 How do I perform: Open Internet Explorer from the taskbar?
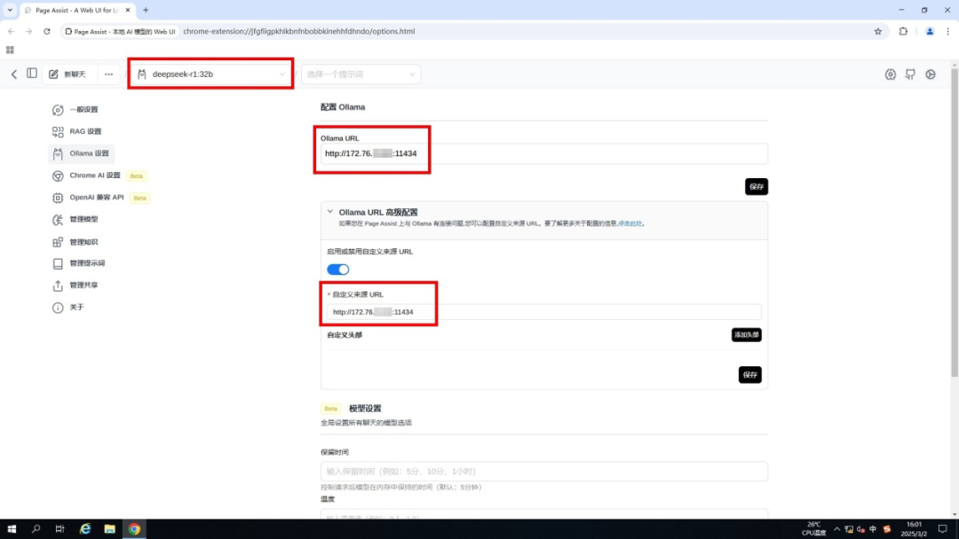pos(85,529)
